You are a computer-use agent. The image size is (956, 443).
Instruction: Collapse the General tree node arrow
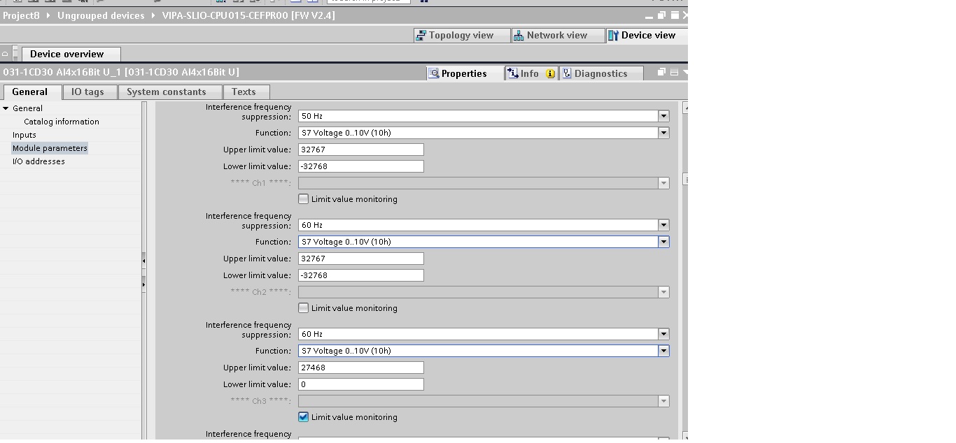point(6,108)
